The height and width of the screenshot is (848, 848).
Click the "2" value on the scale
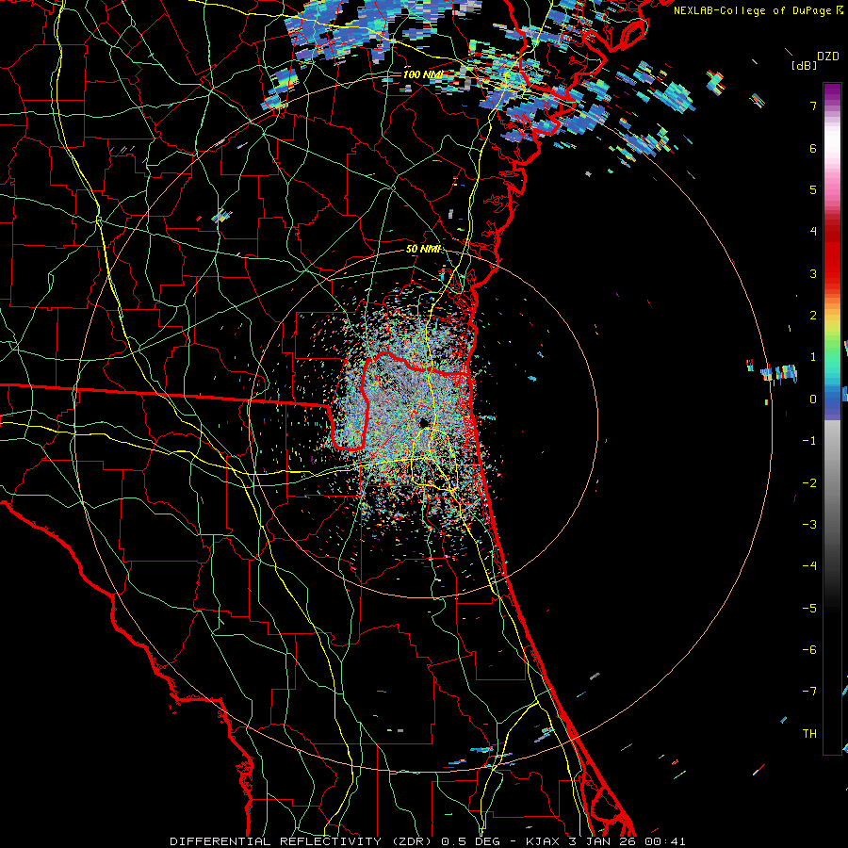(x=813, y=316)
